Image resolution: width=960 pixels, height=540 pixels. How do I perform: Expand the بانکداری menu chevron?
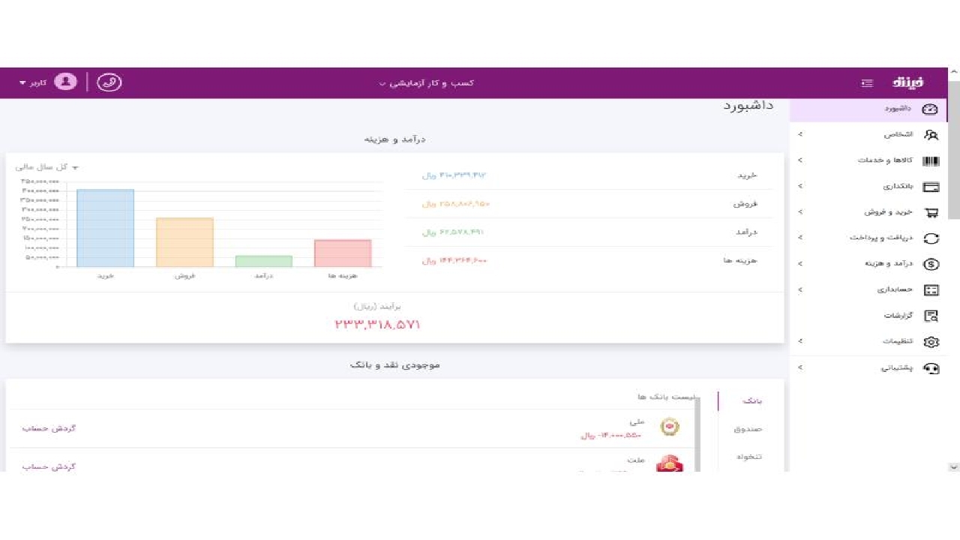[x=800, y=186]
